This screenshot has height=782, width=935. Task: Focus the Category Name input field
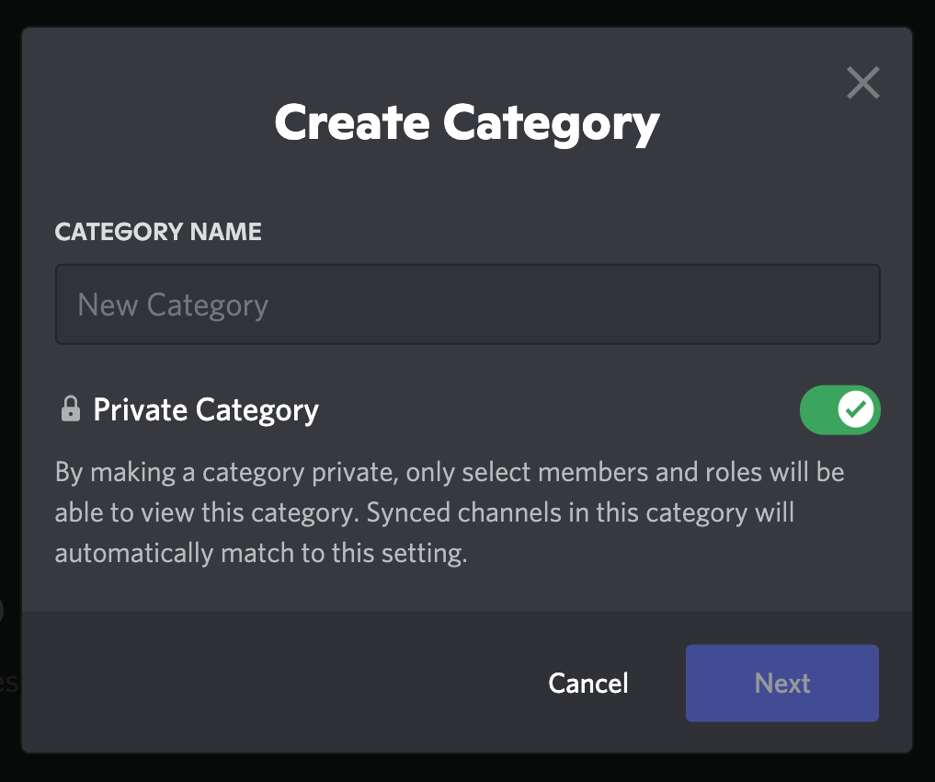point(467,305)
